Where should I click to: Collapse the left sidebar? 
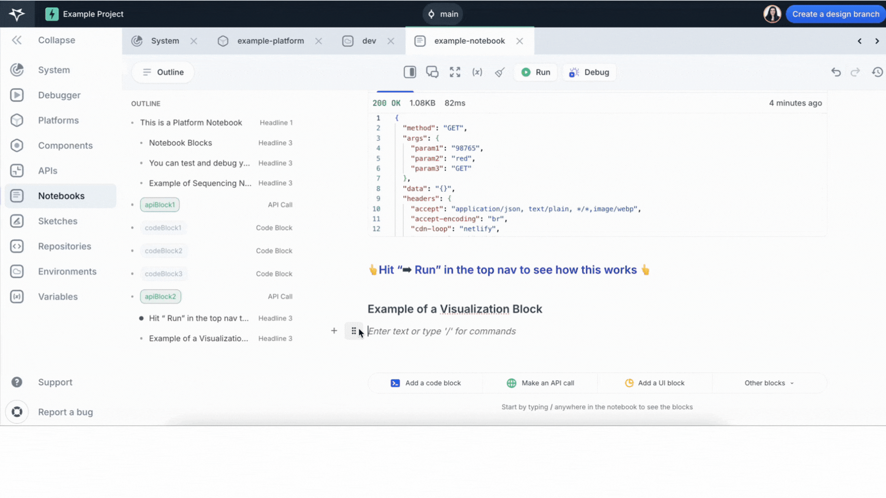17,40
